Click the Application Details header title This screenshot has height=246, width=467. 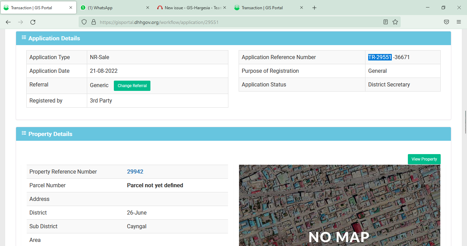click(x=54, y=38)
